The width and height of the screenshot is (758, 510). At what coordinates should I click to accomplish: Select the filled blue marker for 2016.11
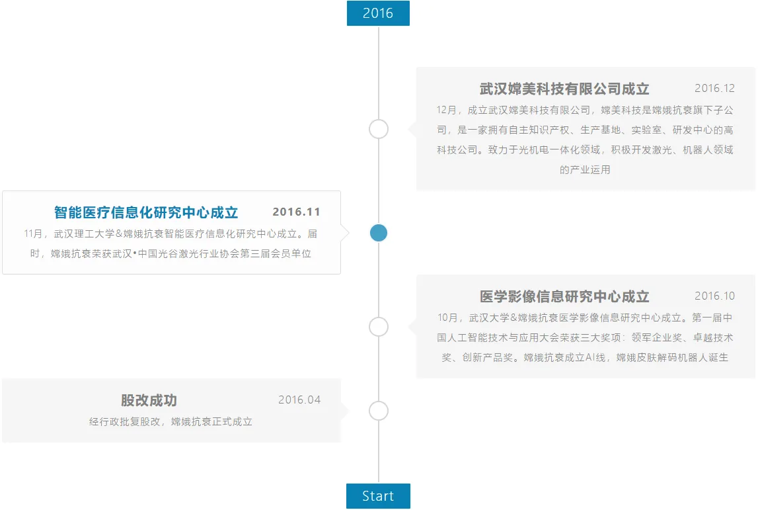coord(379,233)
